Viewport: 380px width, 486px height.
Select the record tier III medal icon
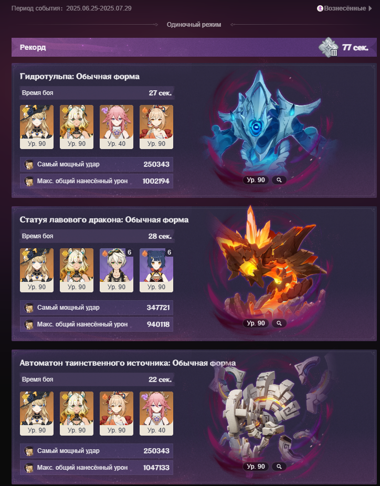click(x=329, y=47)
